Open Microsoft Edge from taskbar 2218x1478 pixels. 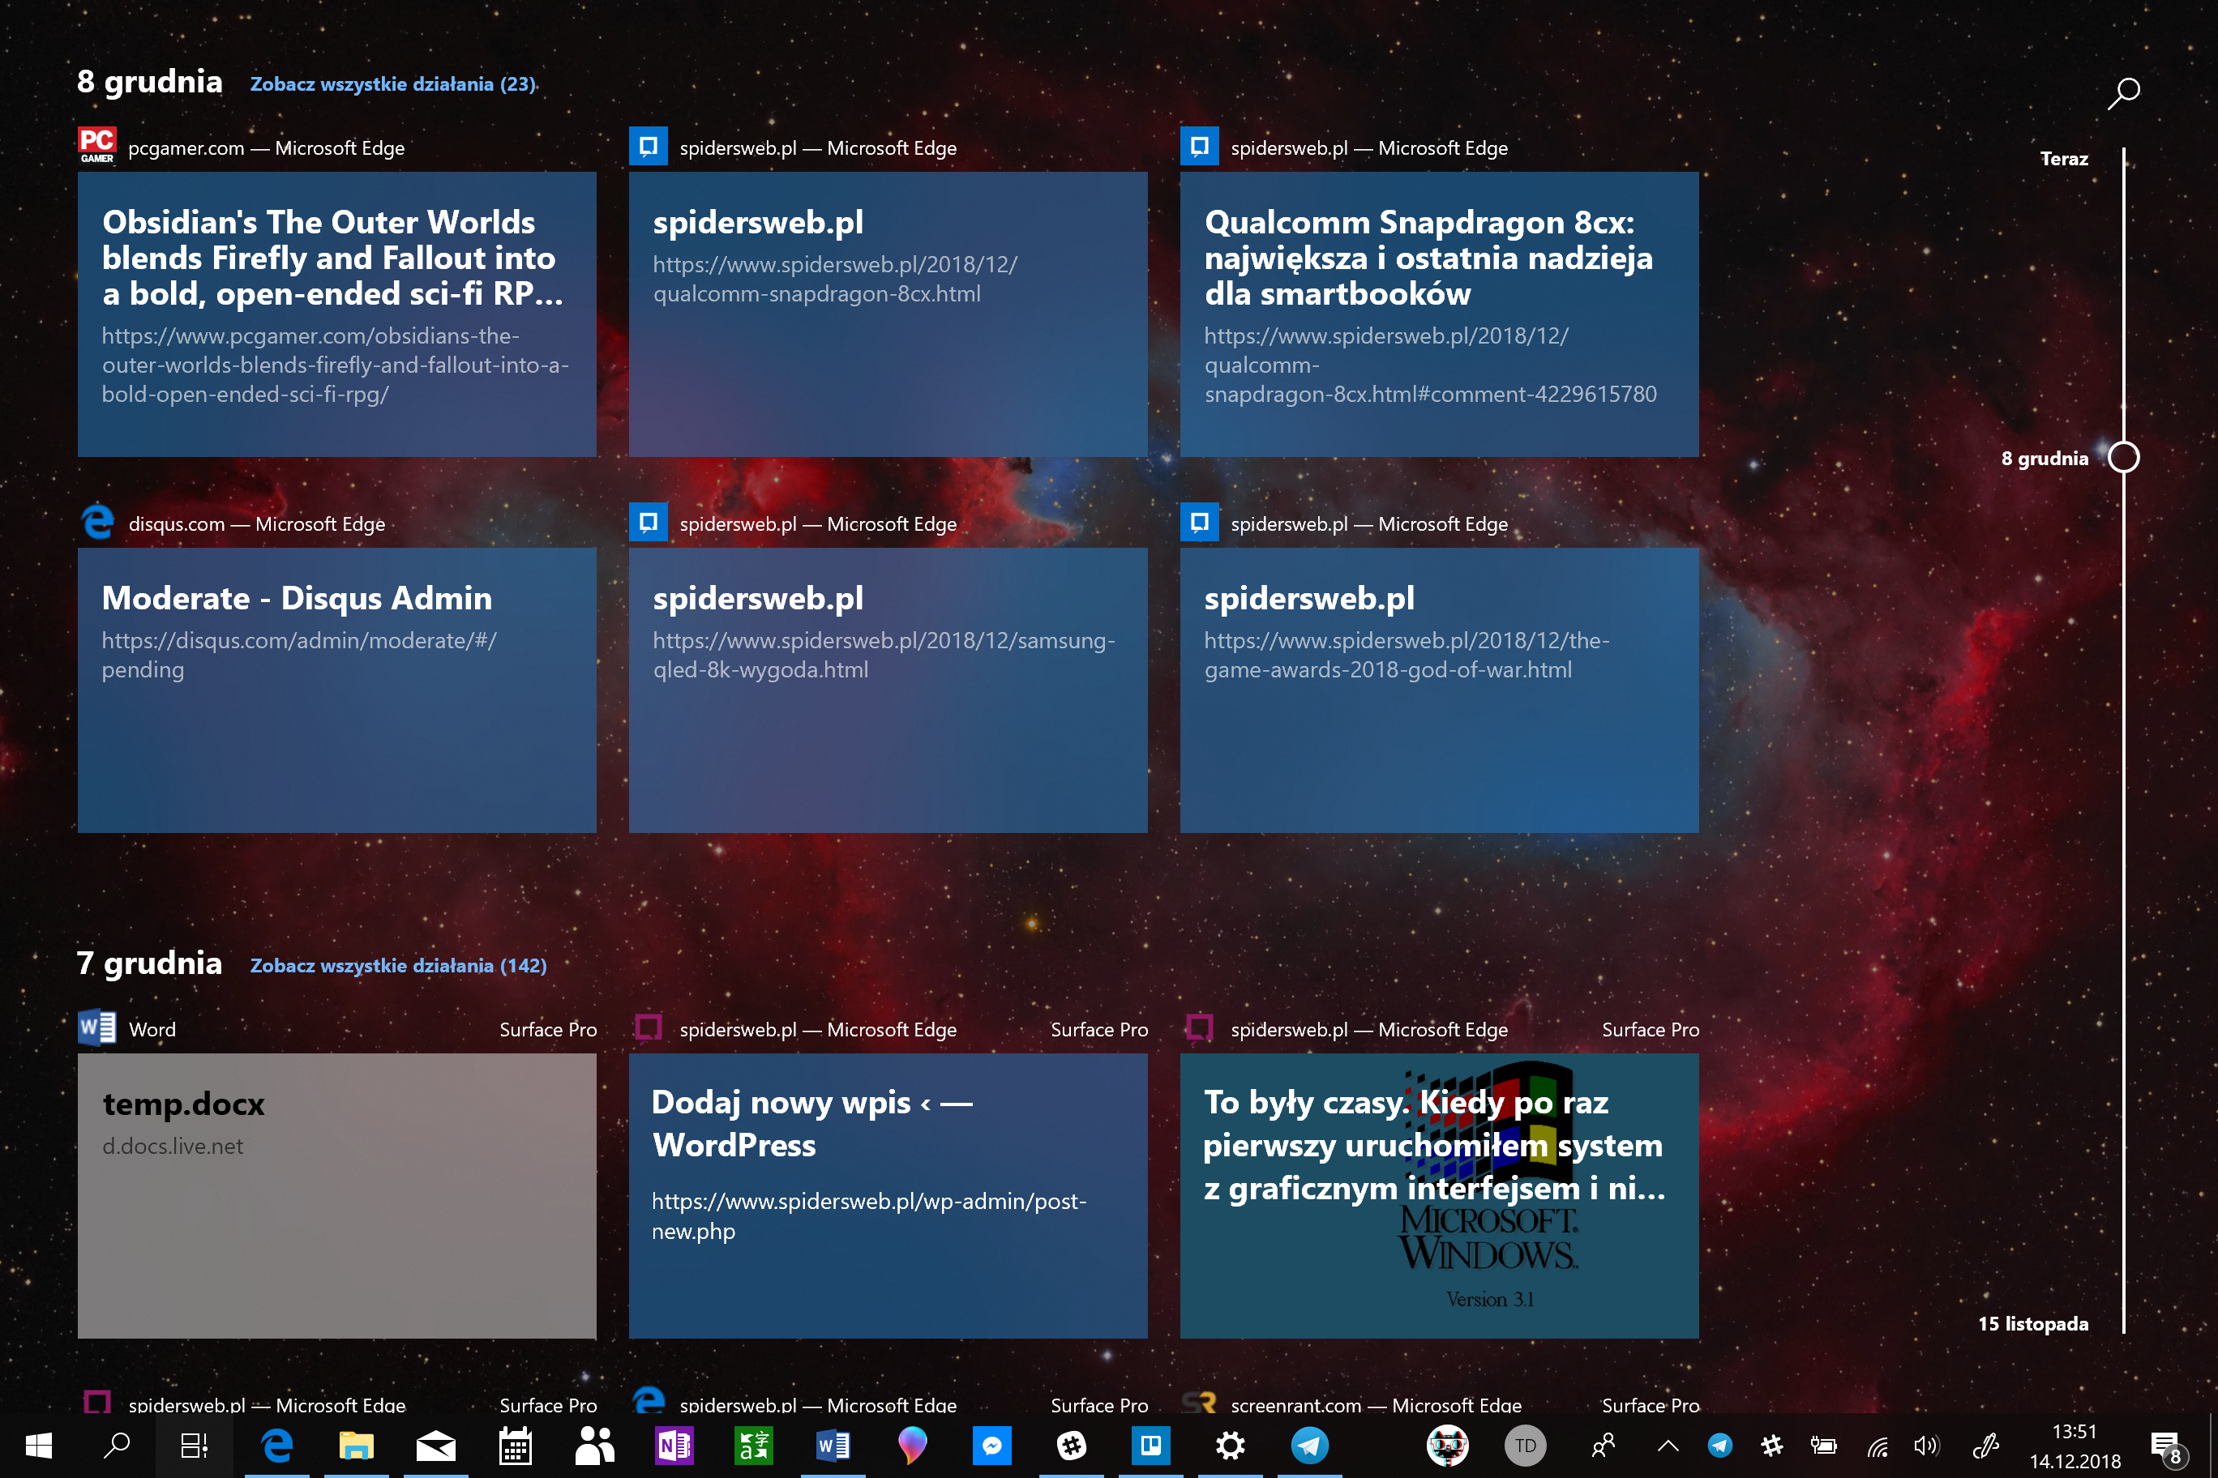(276, 1445)
